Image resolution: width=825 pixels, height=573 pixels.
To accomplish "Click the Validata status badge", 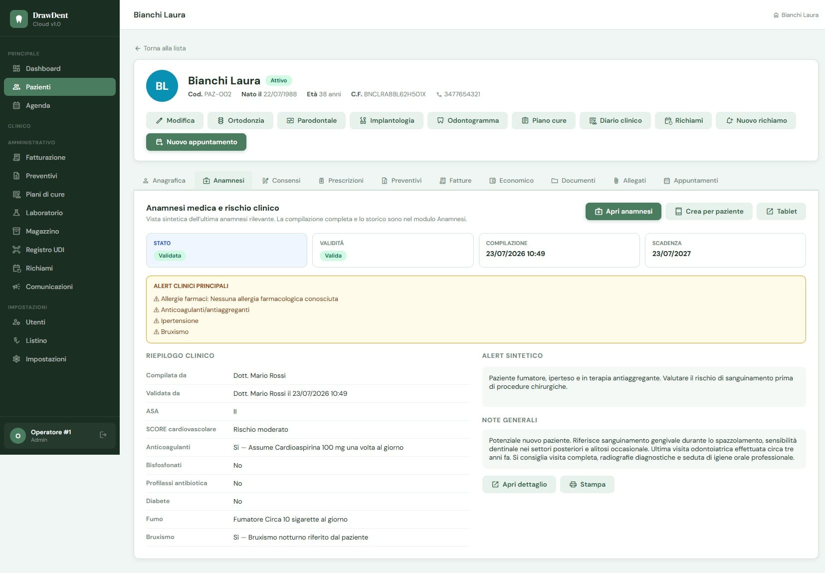I will (x=170, y=256).
